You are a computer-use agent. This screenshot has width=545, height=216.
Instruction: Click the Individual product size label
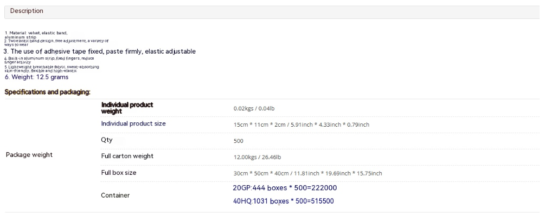[x=133, y=123]
